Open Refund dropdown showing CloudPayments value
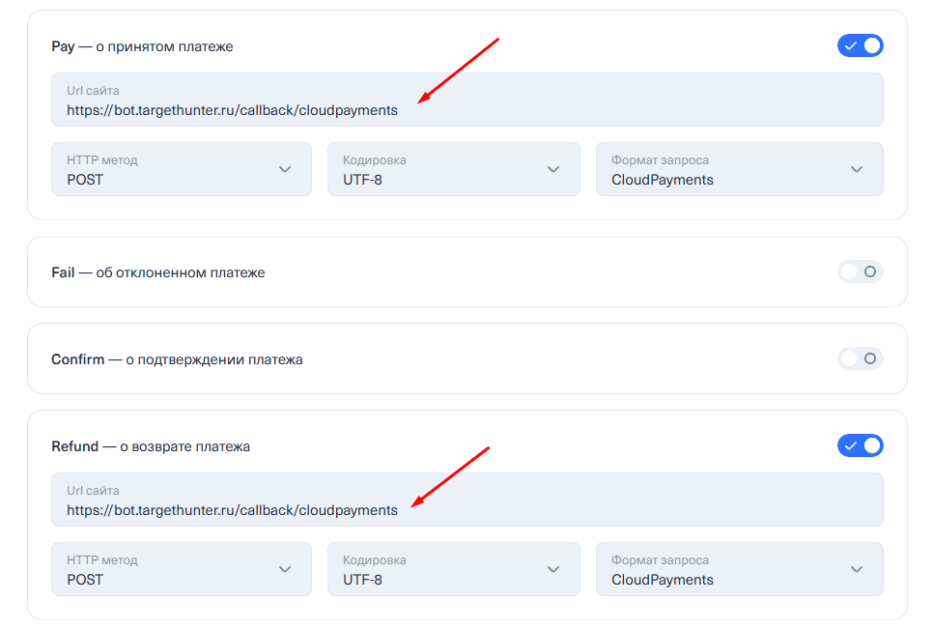This screenshot has height=629, width=933. click(739, 569)
